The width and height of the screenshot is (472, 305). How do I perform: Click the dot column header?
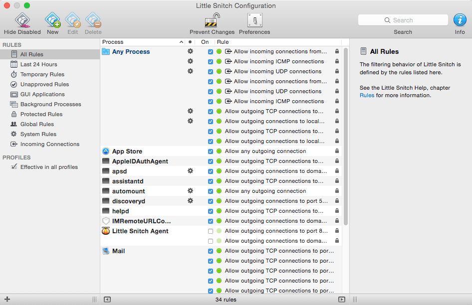pyautogui.click(x=190, y=42)
